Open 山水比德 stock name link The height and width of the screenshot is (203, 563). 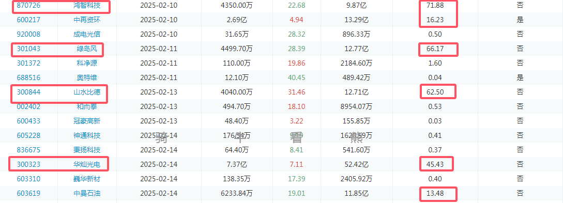[x=87, y=92]
